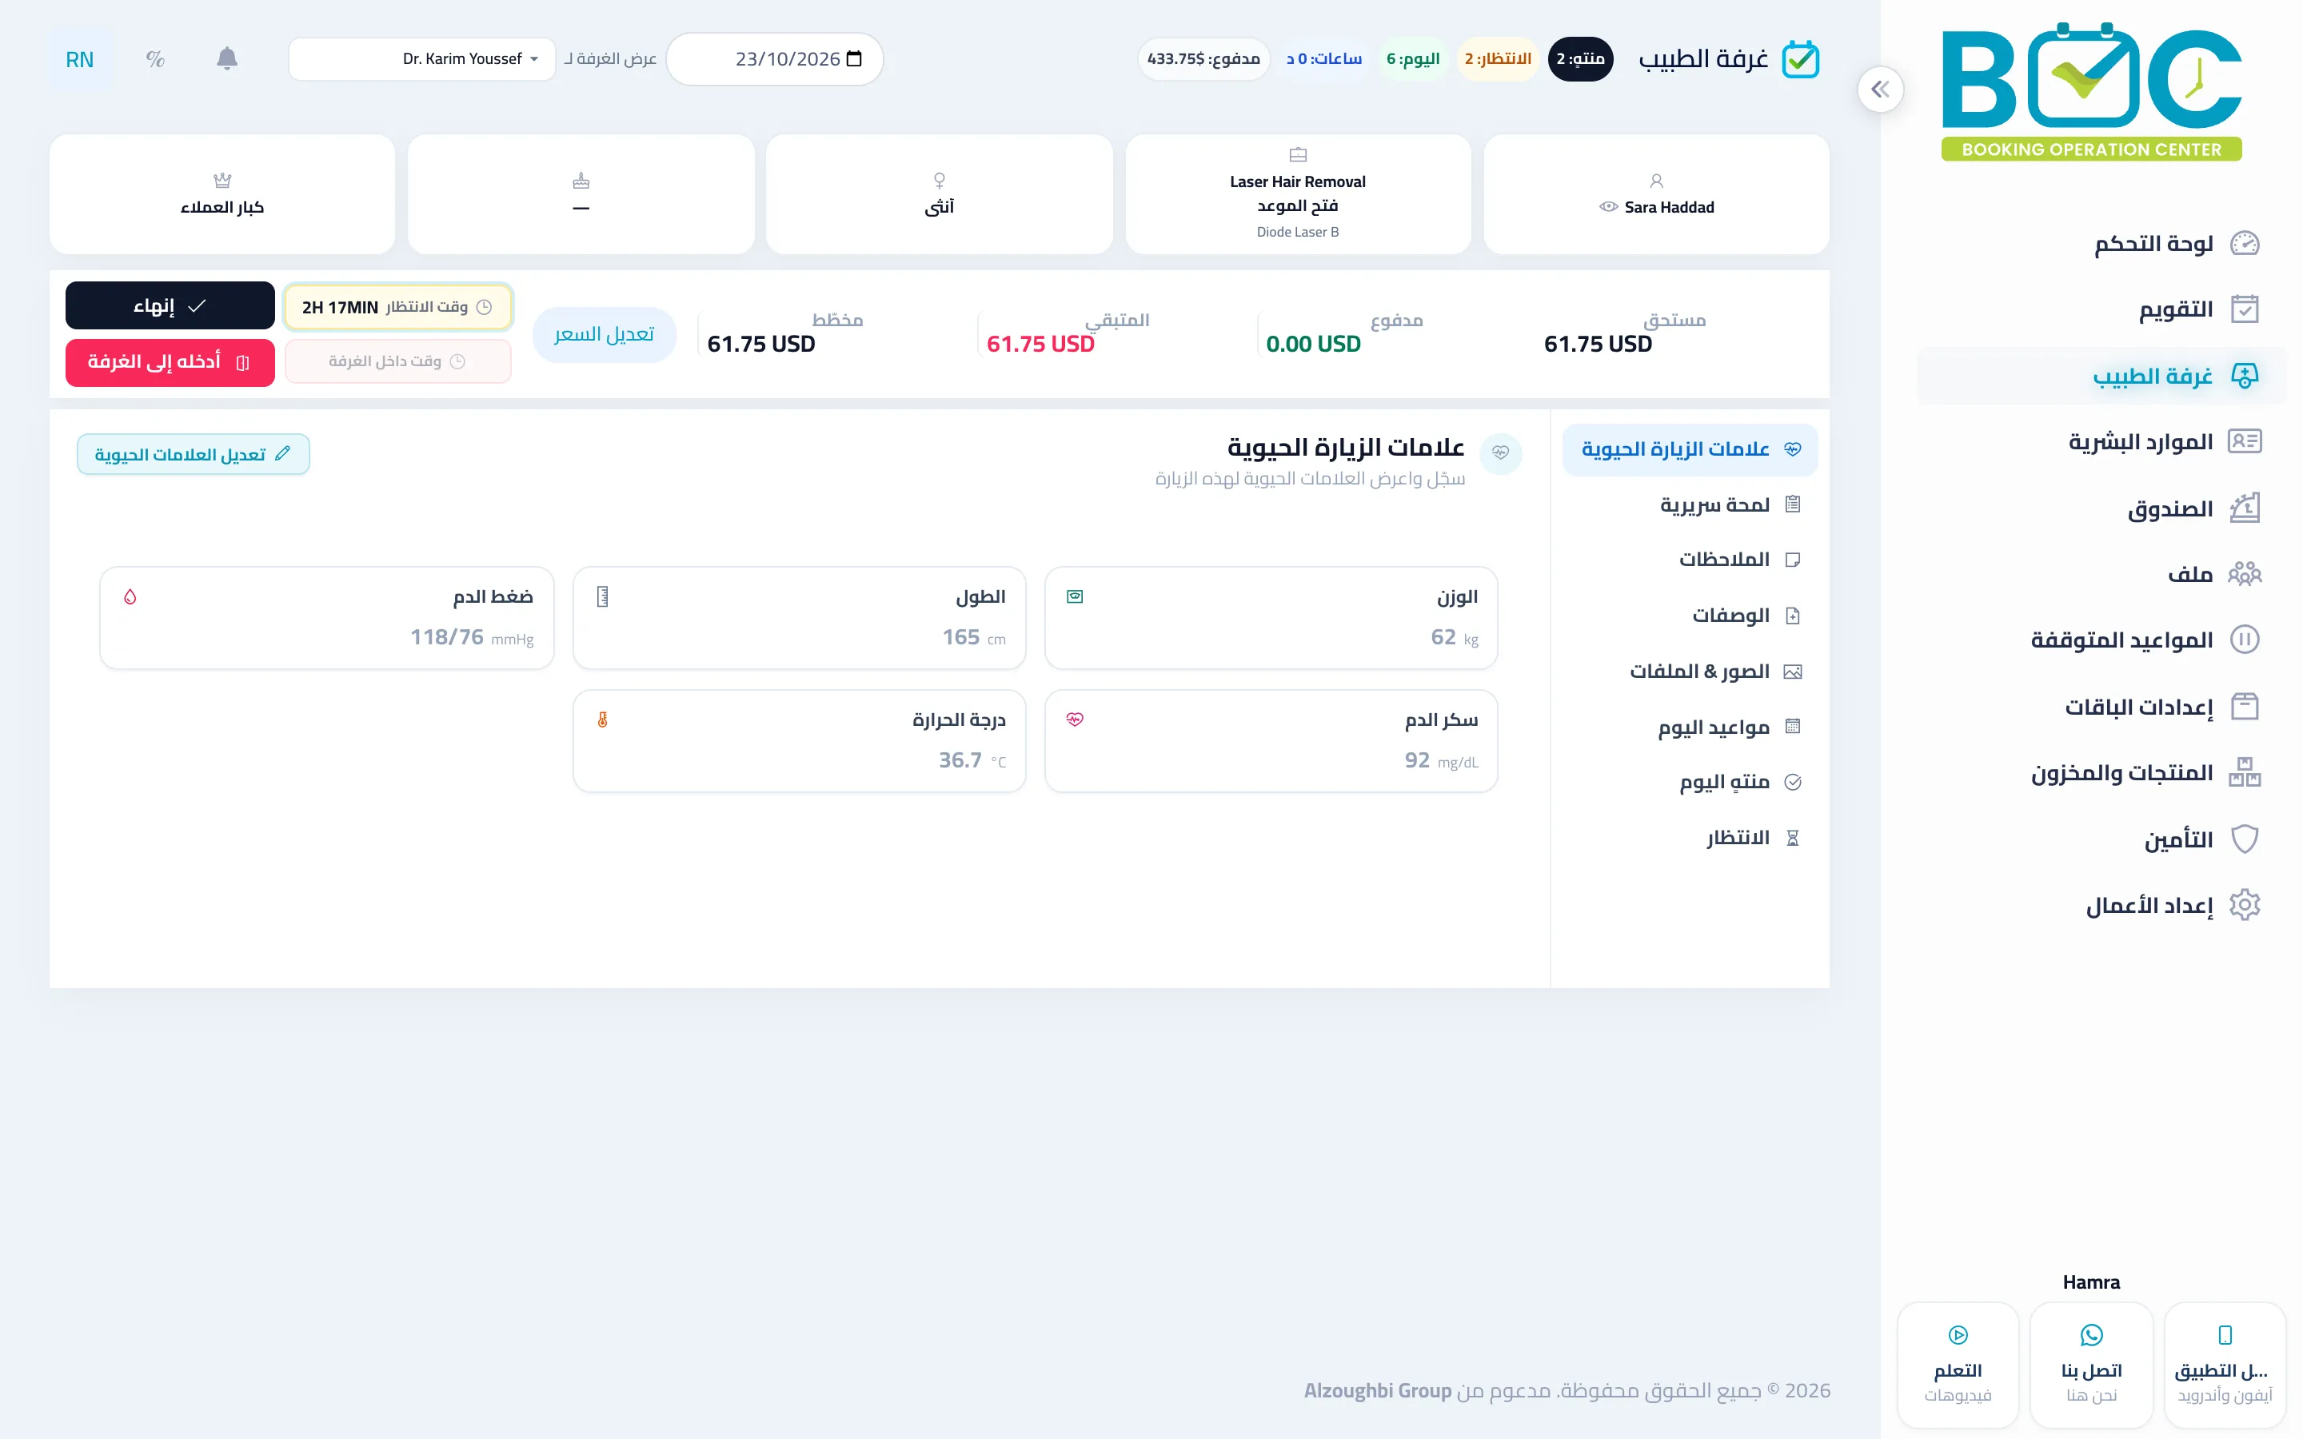
Task: Click the إنهاء finish button
Action: click(x=170, y=305)
